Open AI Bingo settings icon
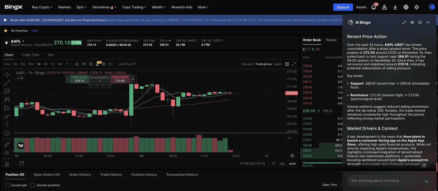 (412, 23)
